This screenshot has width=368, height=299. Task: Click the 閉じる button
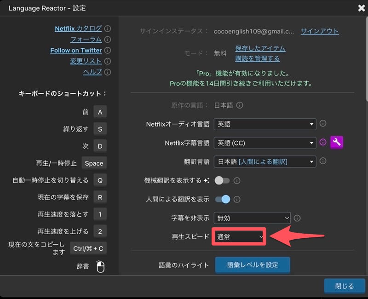pos(344,286)
